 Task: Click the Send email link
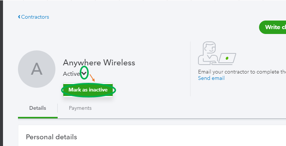click(211, 78)
